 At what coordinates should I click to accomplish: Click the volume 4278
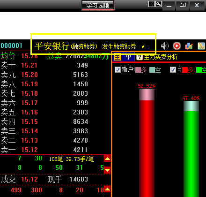pos(81,140)
